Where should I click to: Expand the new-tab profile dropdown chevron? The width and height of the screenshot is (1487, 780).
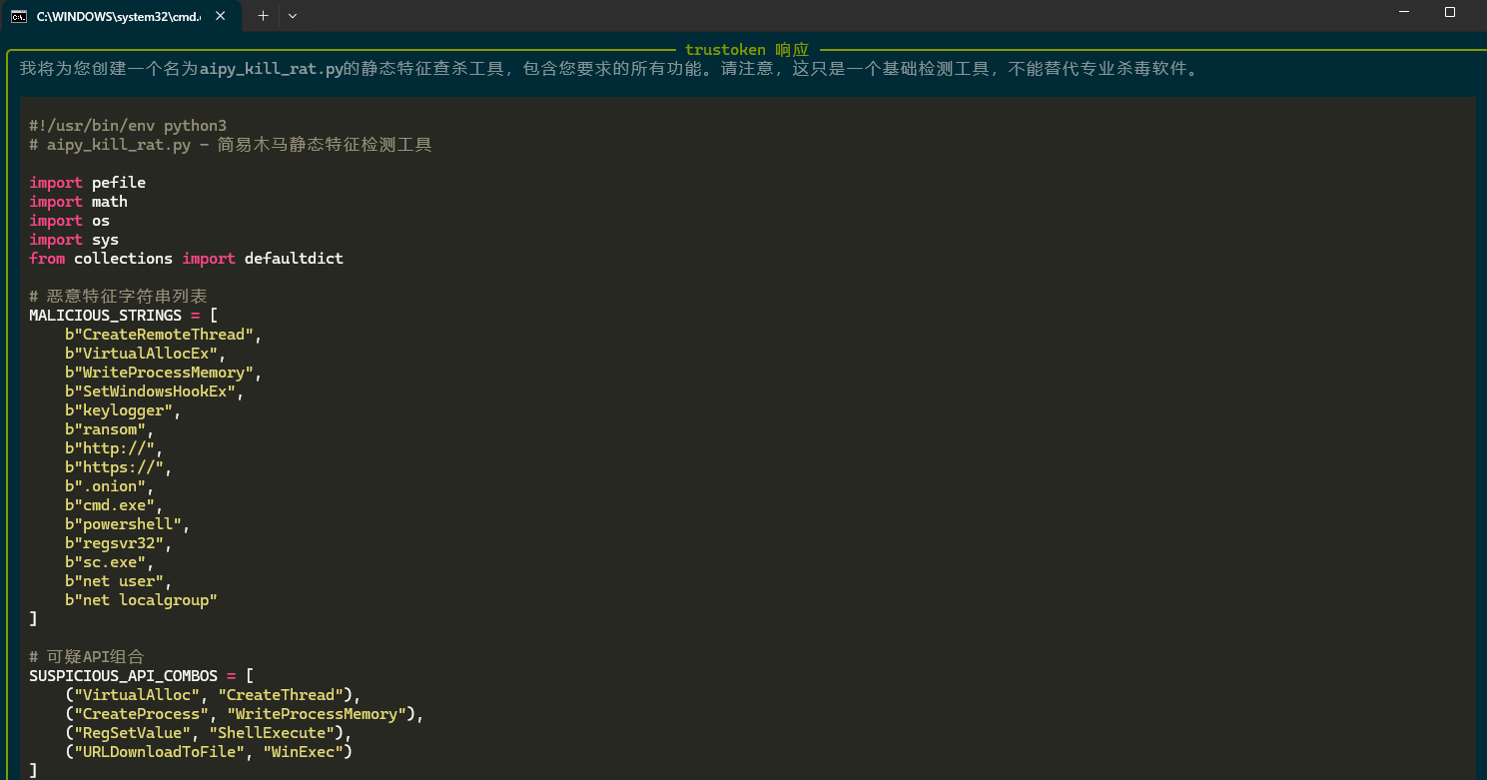pyautogui.click(x=293, y=16)
